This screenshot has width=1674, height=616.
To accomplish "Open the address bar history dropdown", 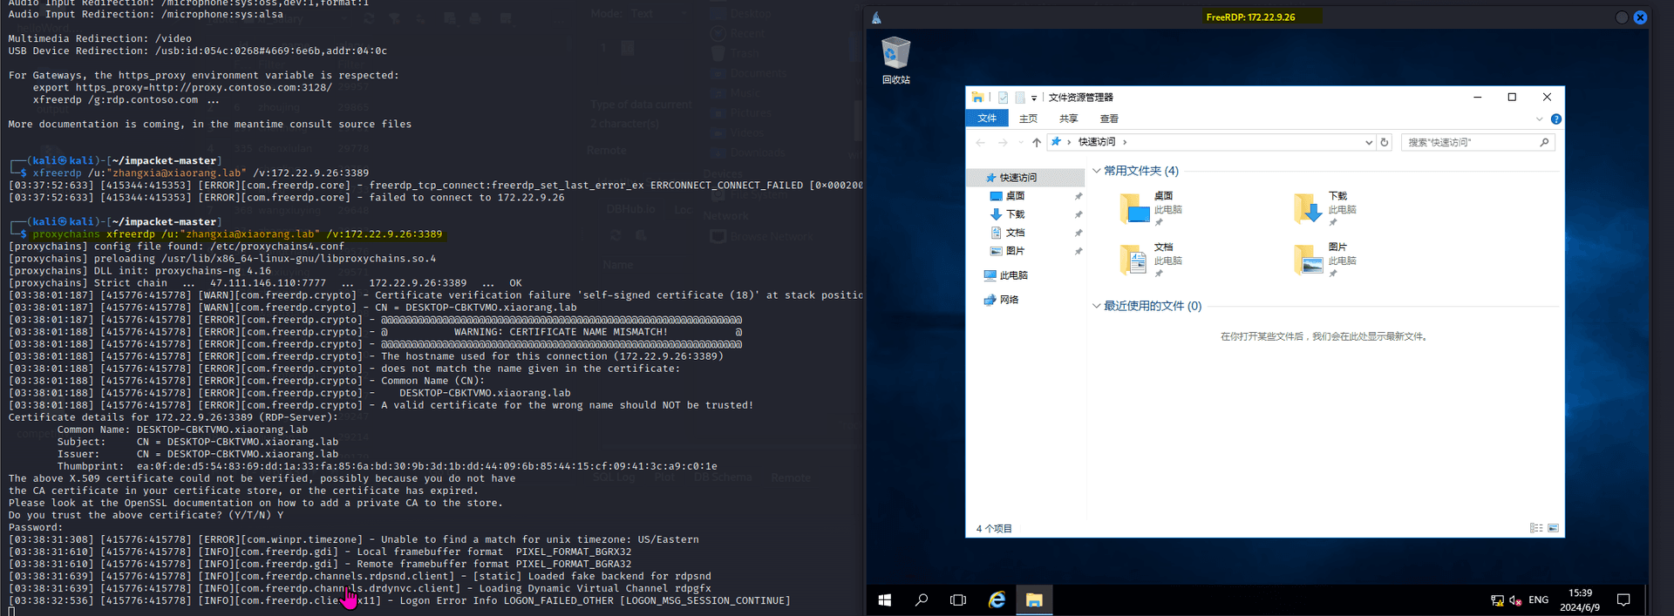I will pyautogui.click(x=1368, y=142).
